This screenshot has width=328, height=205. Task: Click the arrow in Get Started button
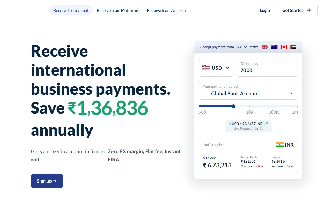click(x=309, y=10)
